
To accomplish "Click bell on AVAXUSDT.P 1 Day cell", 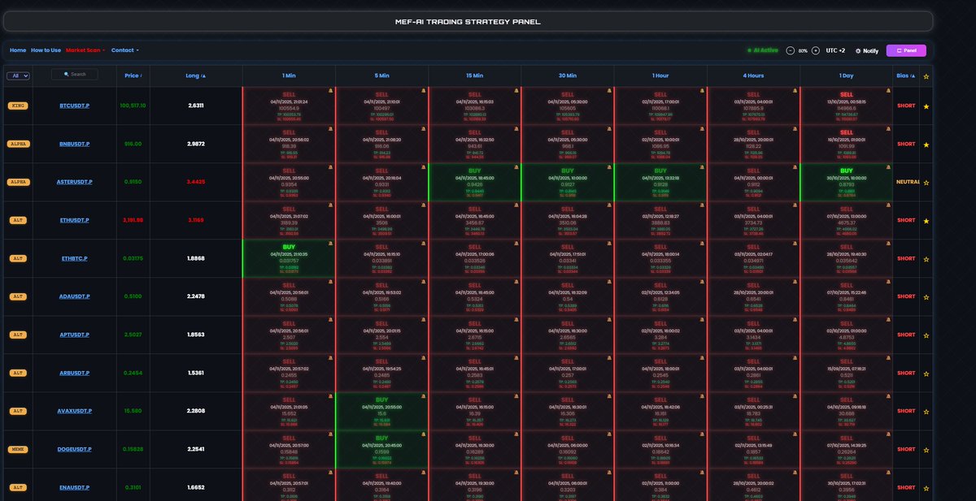I will click(888, 396).
